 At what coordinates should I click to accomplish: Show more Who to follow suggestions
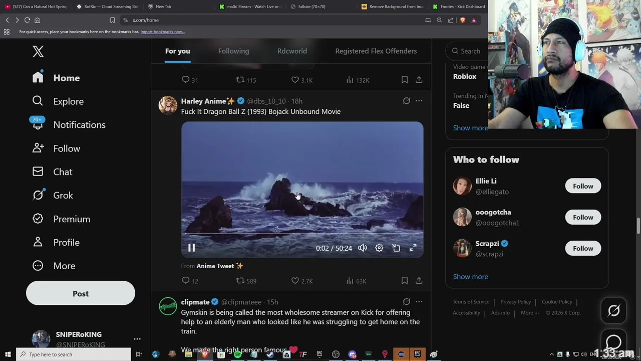point(470,277)
